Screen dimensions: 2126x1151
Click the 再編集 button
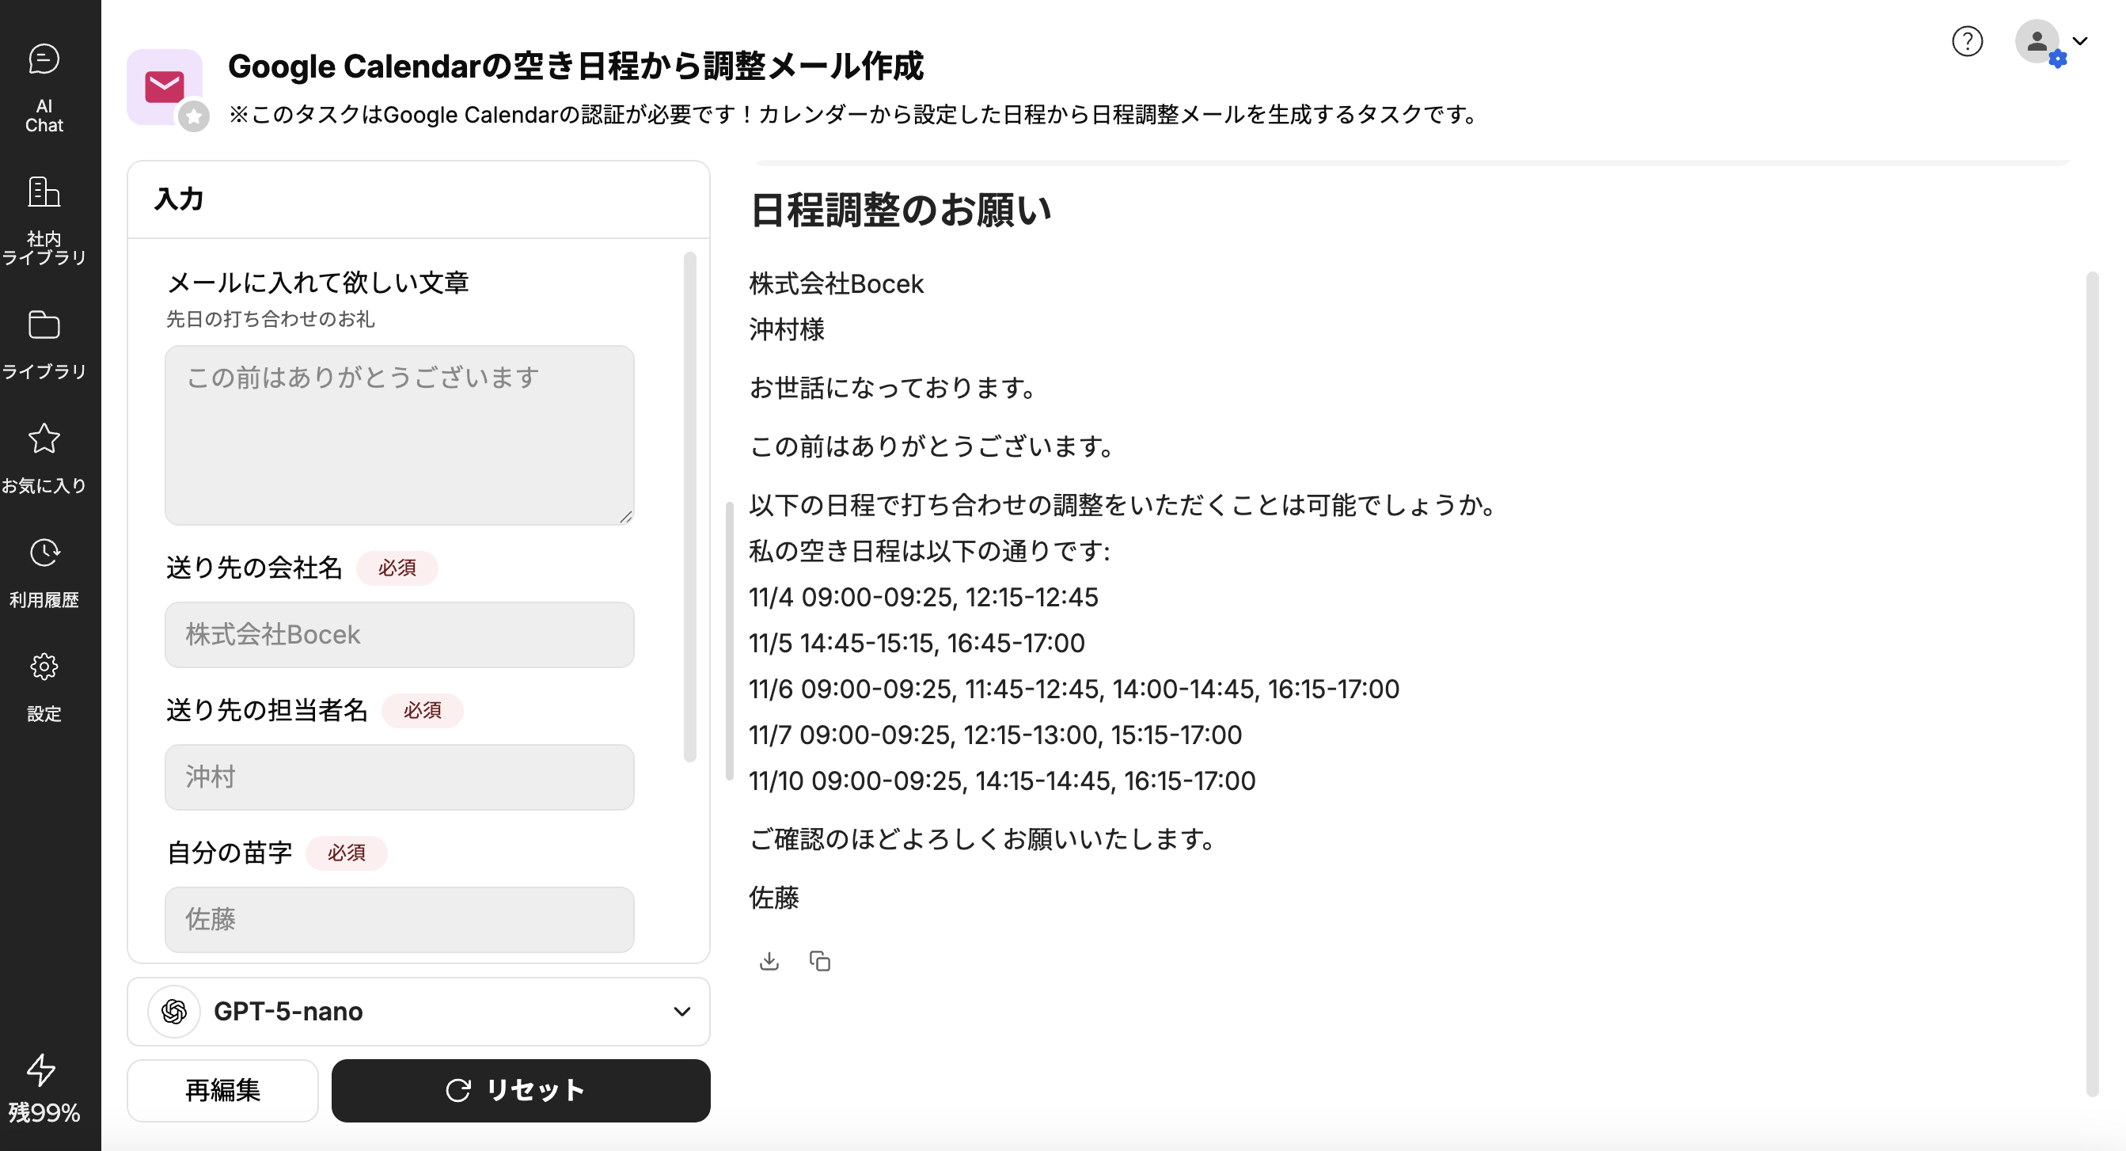pos(223,1090)
